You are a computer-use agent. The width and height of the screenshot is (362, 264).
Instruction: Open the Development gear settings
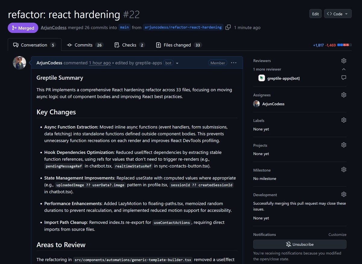[x=344, y=194]
